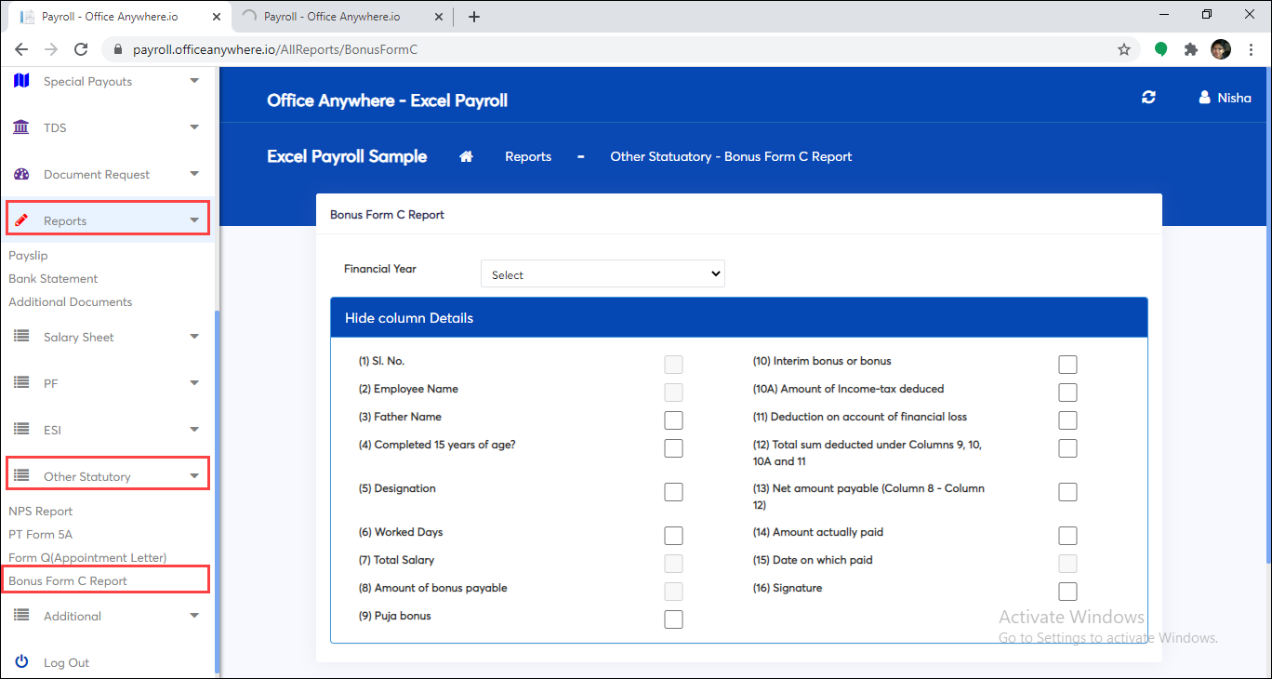Viewport: 1272px width, 679px height.
Task: Open Payslip report from sidebar
Action: pos(28,255)
